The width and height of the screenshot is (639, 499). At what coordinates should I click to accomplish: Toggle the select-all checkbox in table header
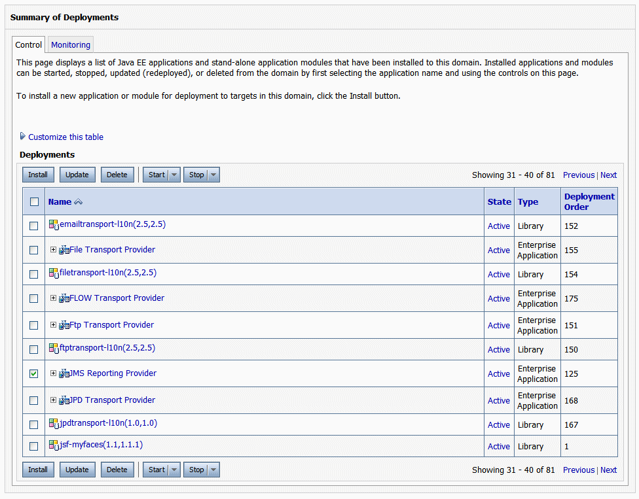click(34, 202)
